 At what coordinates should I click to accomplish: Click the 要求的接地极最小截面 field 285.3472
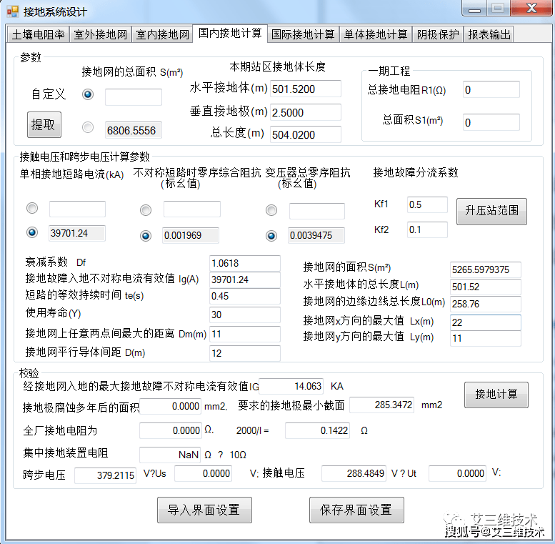pos(381,405)
